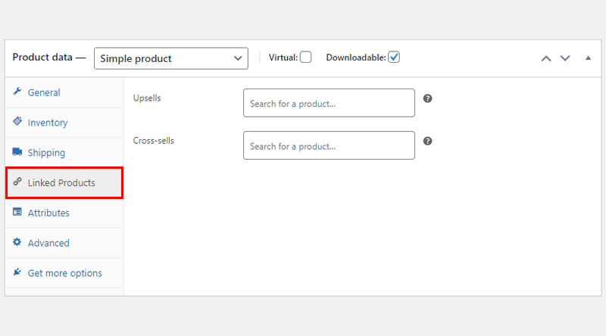Open the help tooltip icon for Cross-sells
The image size is (606, 336).
[x=427, y=141]
